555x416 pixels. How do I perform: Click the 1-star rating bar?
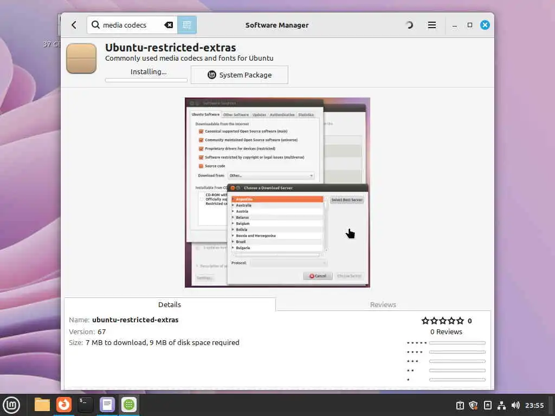457,380
